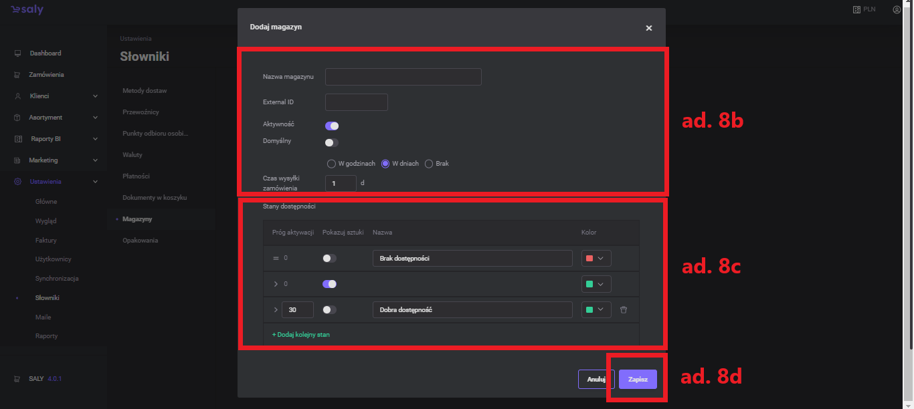Click the Marketing icon in sidebar
Screen dimensions: 914x409
[x=17, y=160]
